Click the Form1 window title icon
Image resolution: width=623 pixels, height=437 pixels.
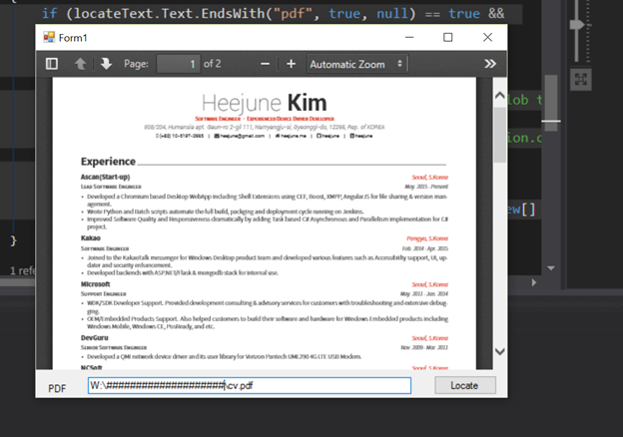point(48,37)
